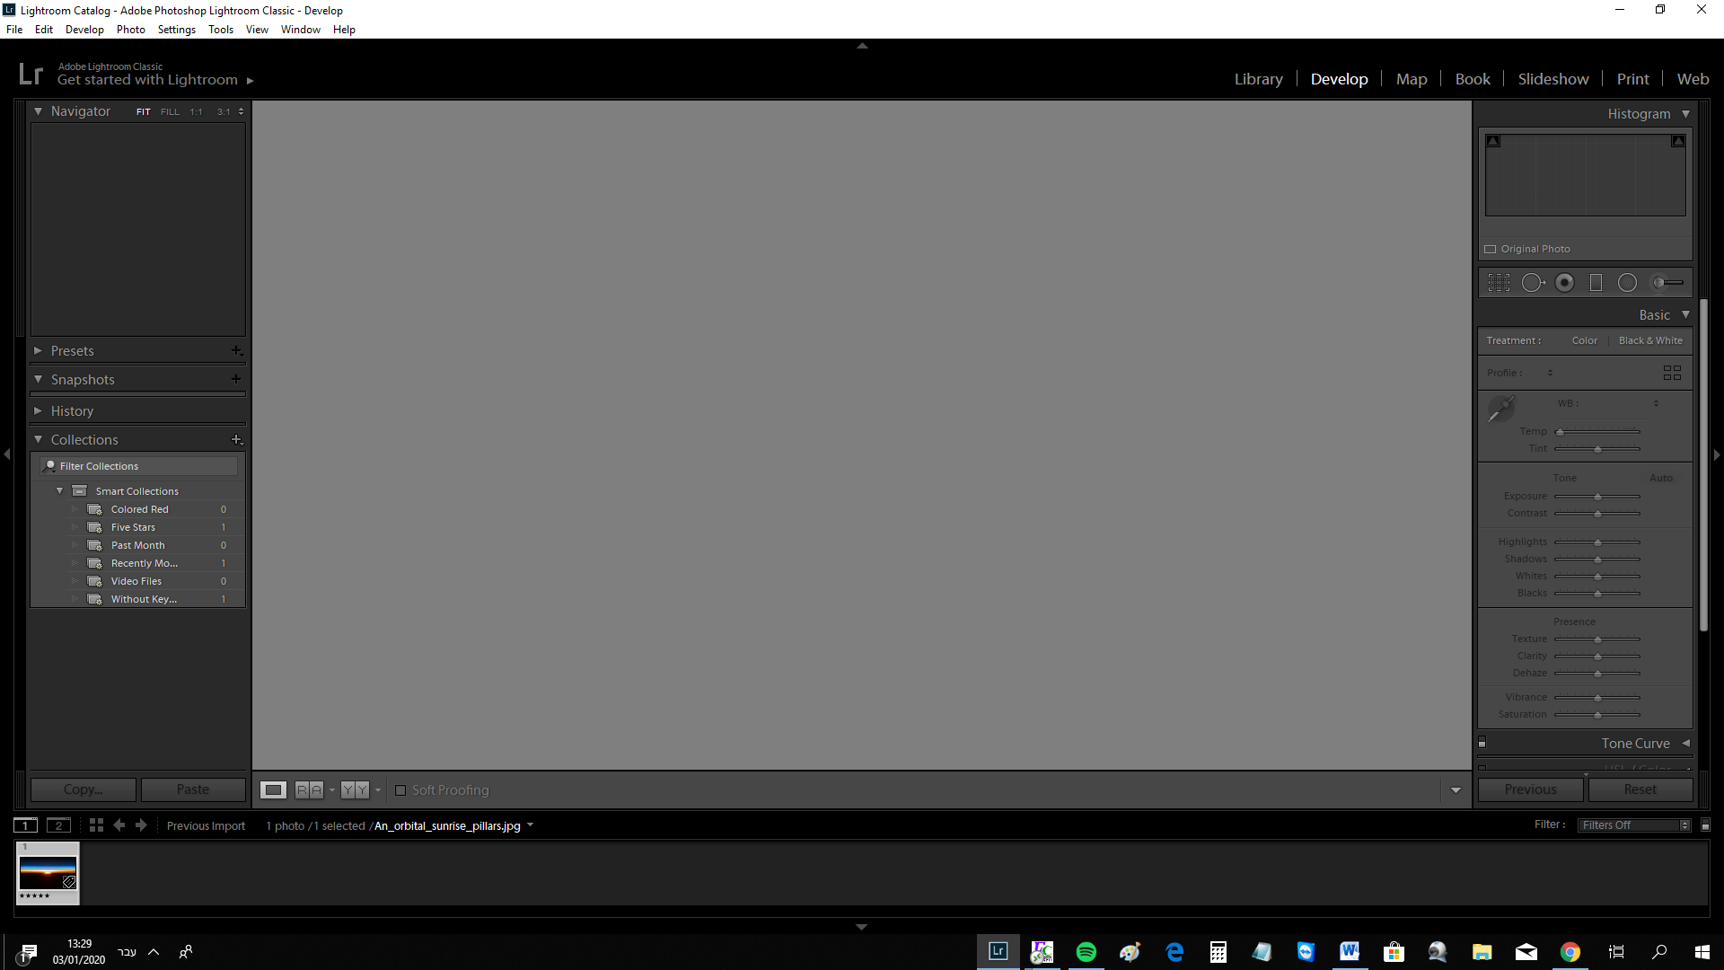Select the Crop Overlay tool
The image size is (1724, 970).
pyautogui.click(x=1500, y=282)
